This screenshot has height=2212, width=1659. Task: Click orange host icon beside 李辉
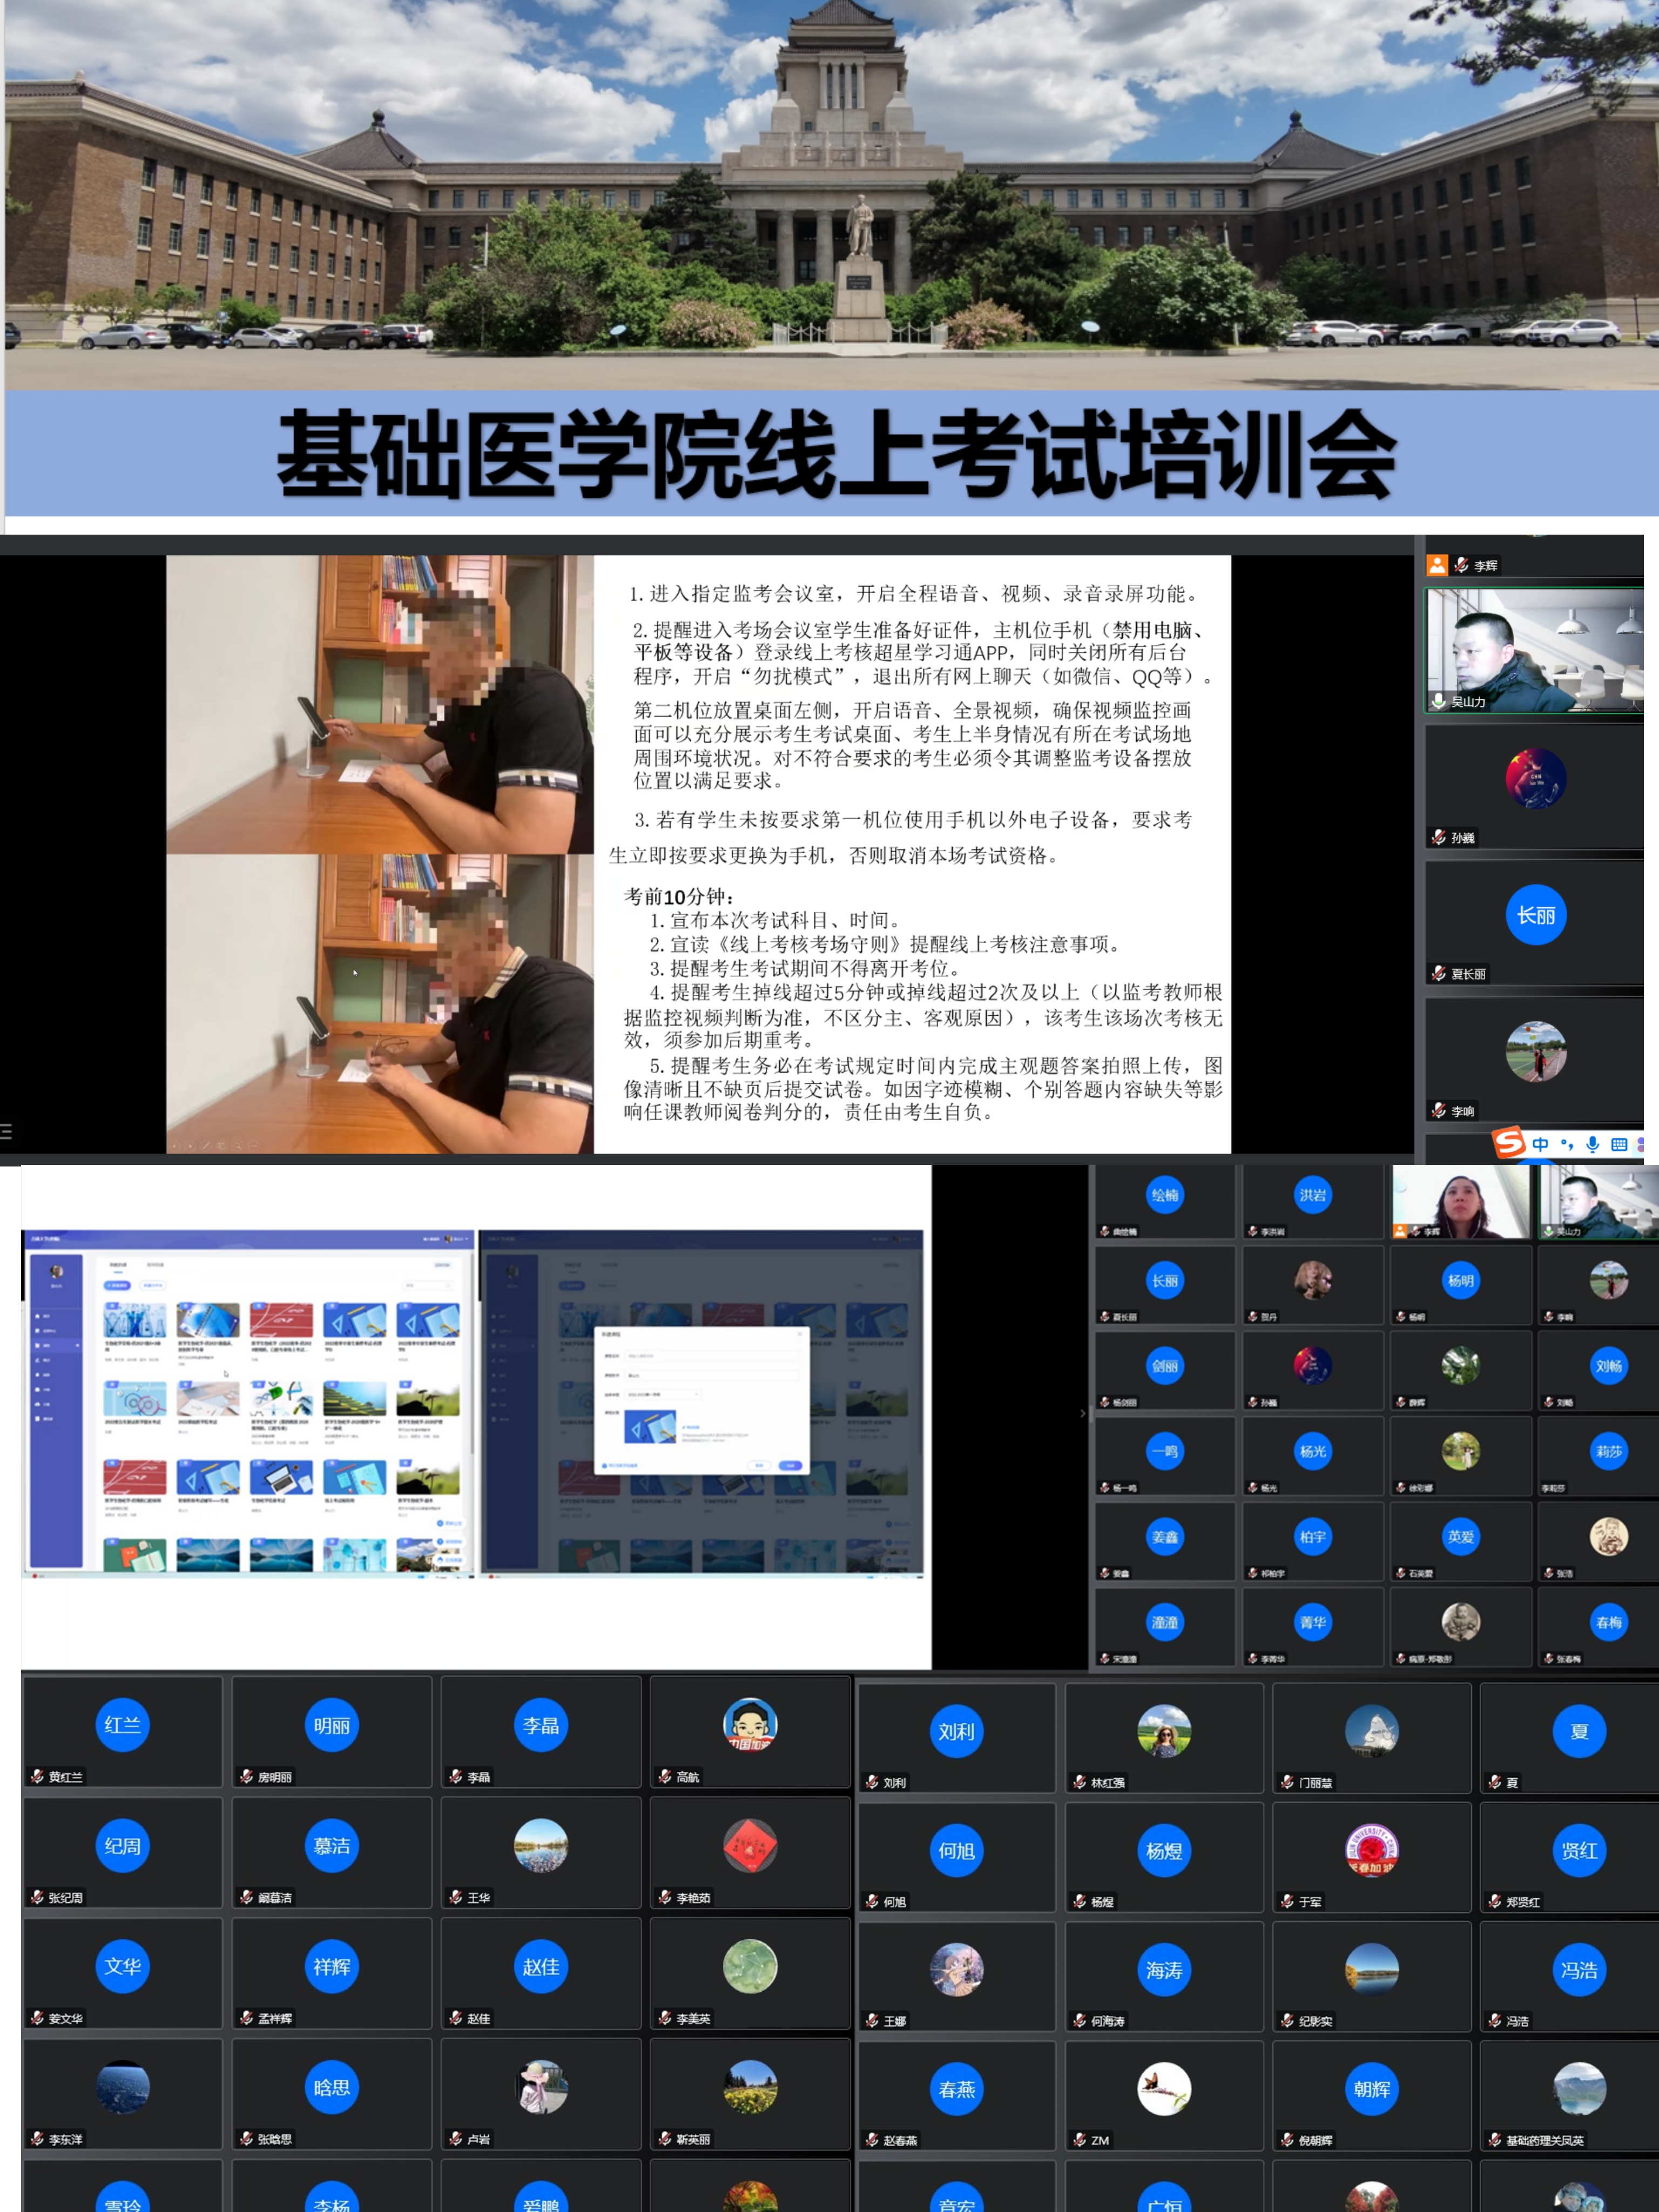1437,565
